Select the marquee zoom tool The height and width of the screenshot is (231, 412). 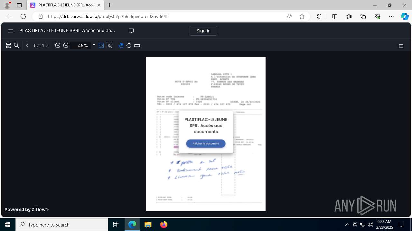click(x=109, y=46)
